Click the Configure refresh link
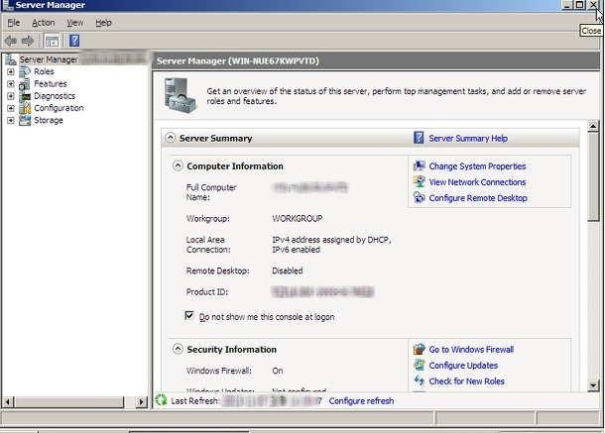The height and width of the screenshot is (433, 605). point(361,401)
